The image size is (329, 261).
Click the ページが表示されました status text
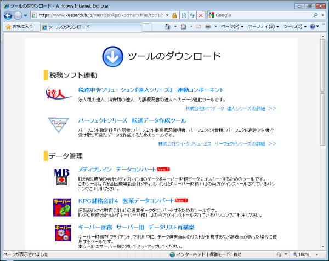pos(26,254)
